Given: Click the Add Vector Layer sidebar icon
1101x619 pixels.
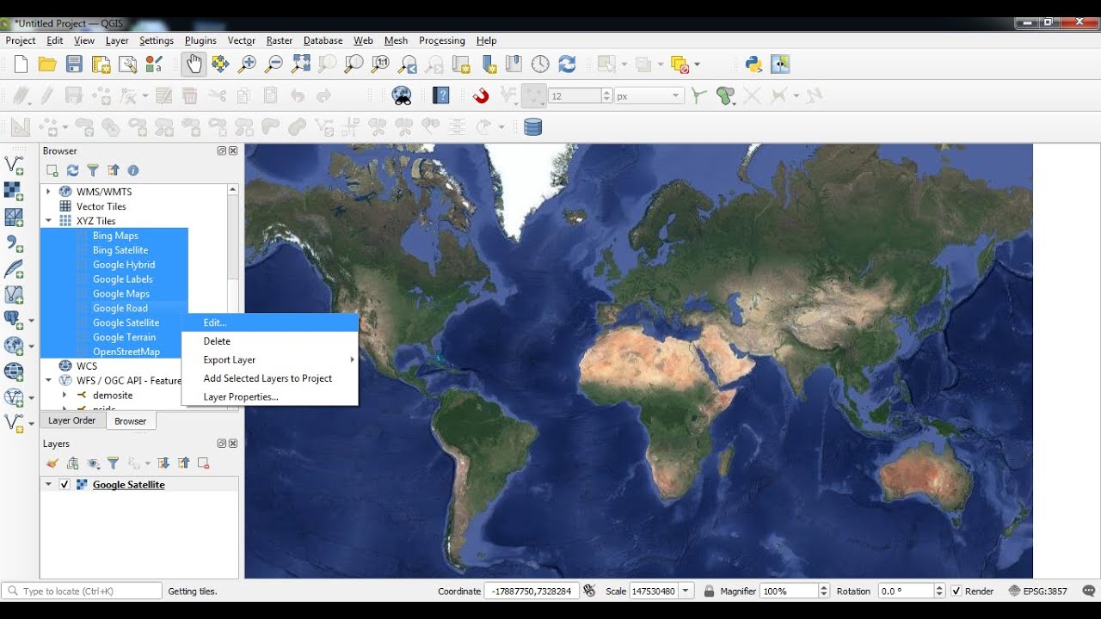Looking at the screenshot, I should [x=14, y=165].
